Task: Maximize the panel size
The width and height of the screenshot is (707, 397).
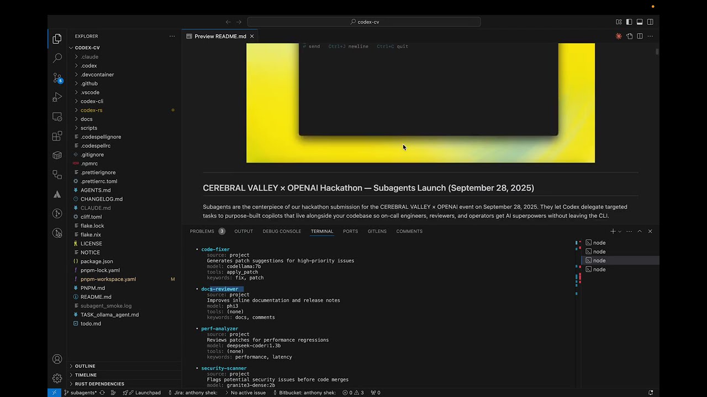Action: [x=640, y=232]
